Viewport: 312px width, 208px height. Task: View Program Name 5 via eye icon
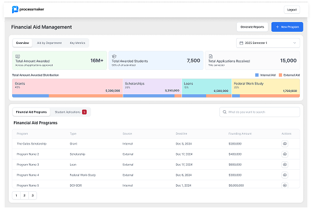click(x=285, y=185)
